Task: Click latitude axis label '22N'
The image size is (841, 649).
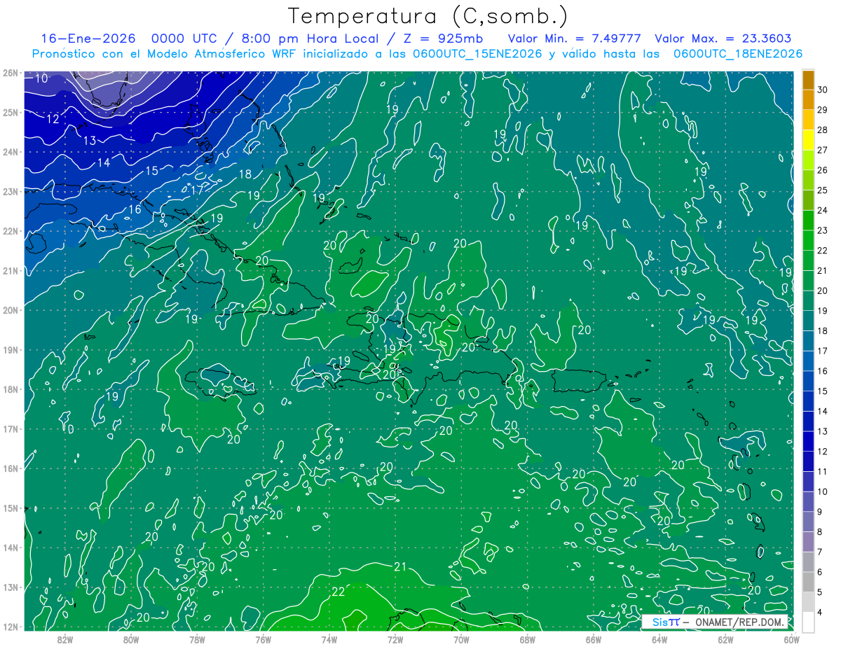Action: coord(11,231)
